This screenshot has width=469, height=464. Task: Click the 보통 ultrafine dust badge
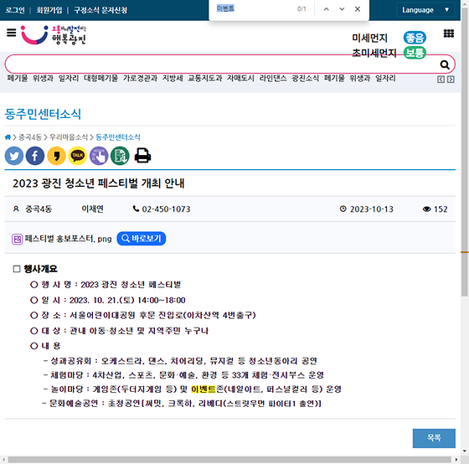click(415, 53)
